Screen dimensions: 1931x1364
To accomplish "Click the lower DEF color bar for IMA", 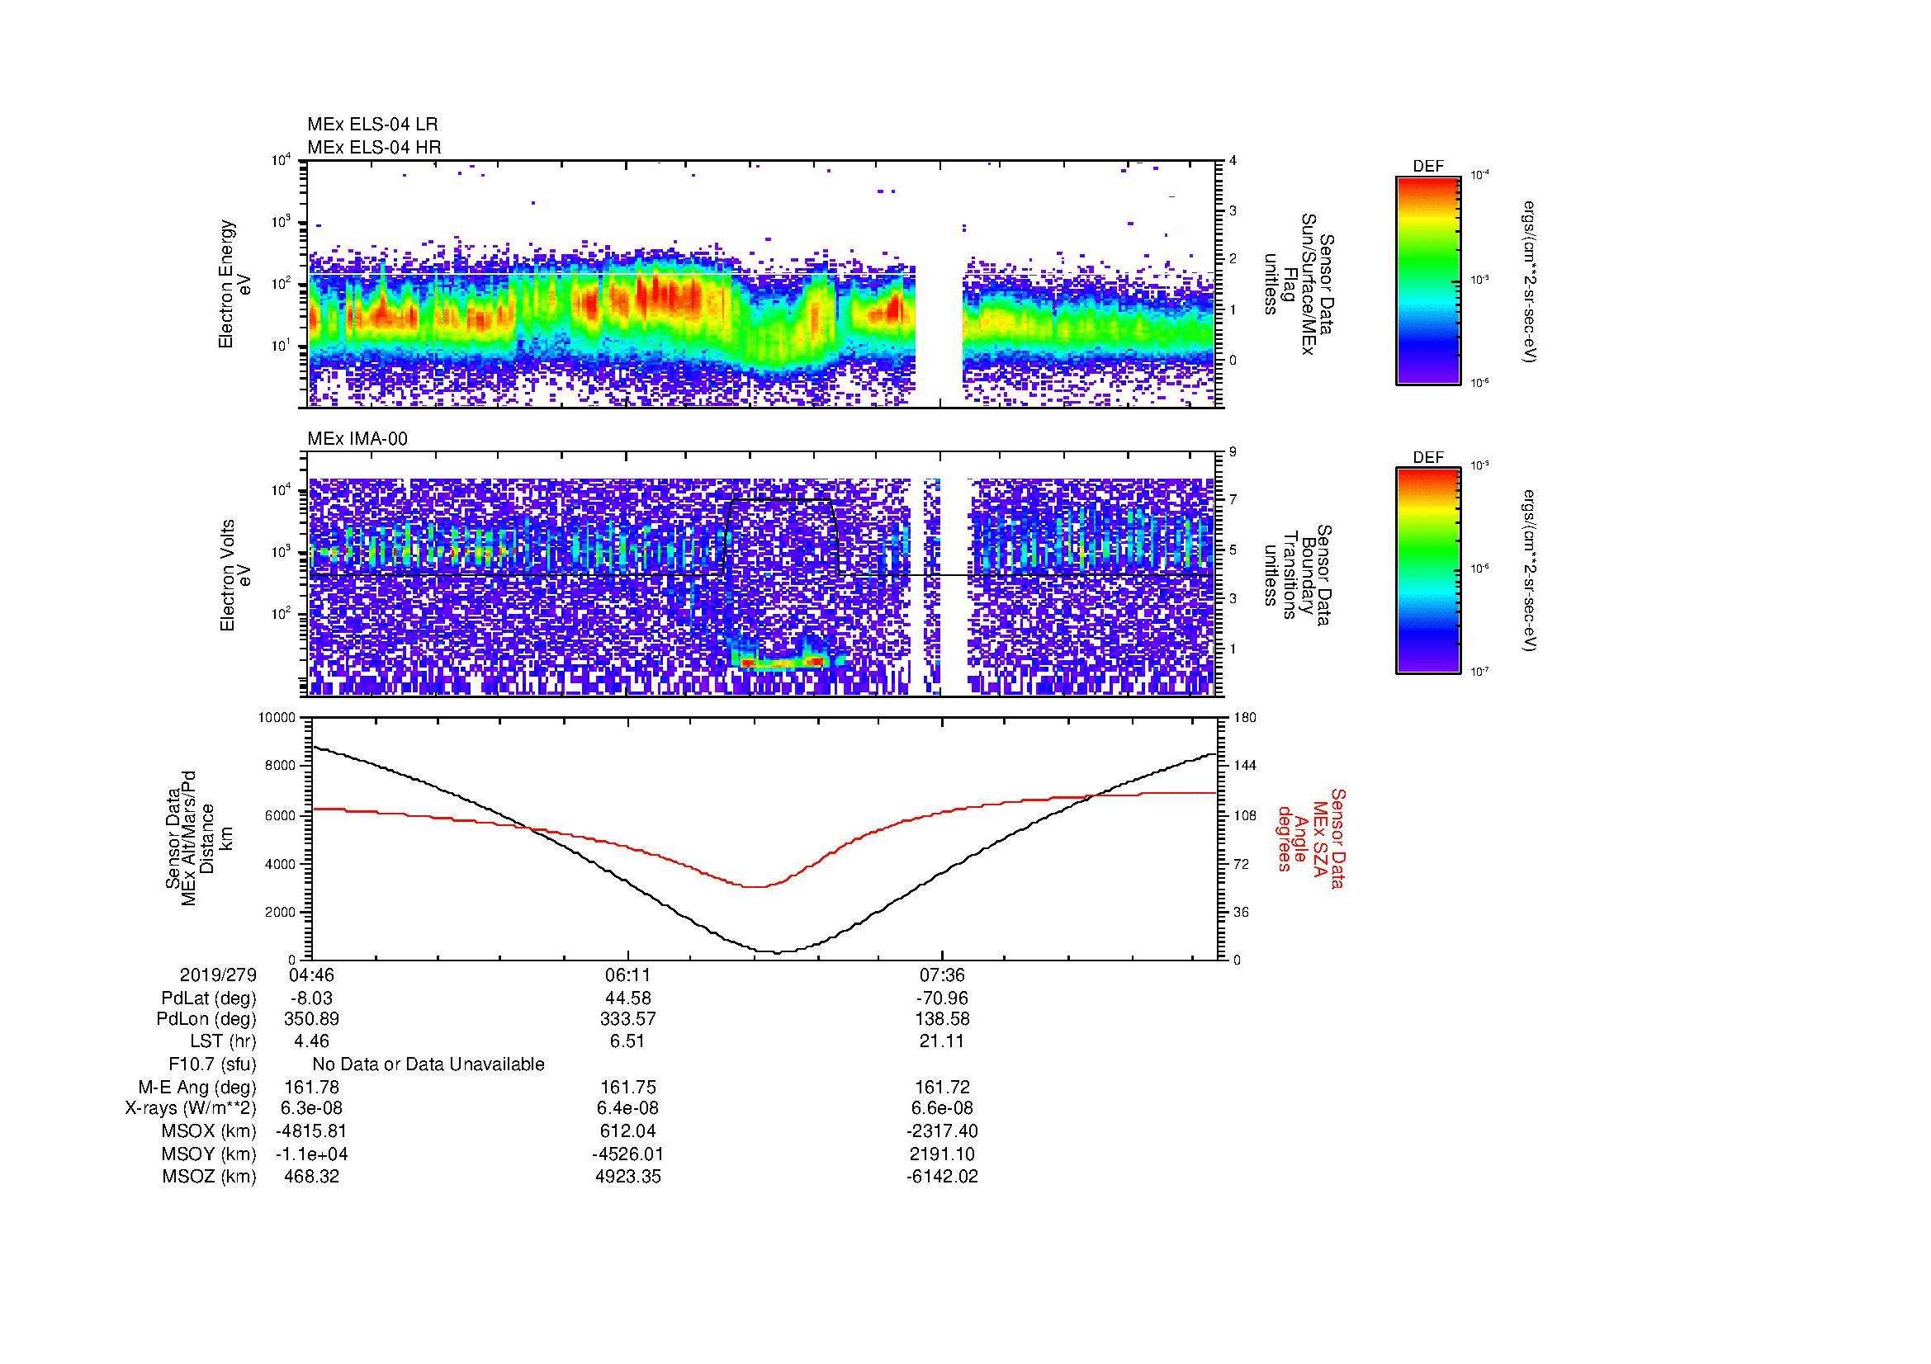I will pyautogui.click(x=1428, y=571).
